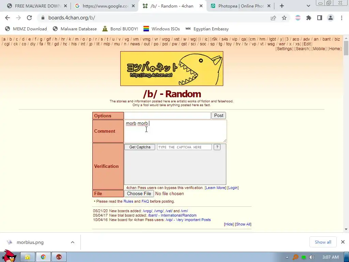Open the Angry Birds start button
Image resolution: width=349 pixels, height=262 pixels.
(9, 256)
